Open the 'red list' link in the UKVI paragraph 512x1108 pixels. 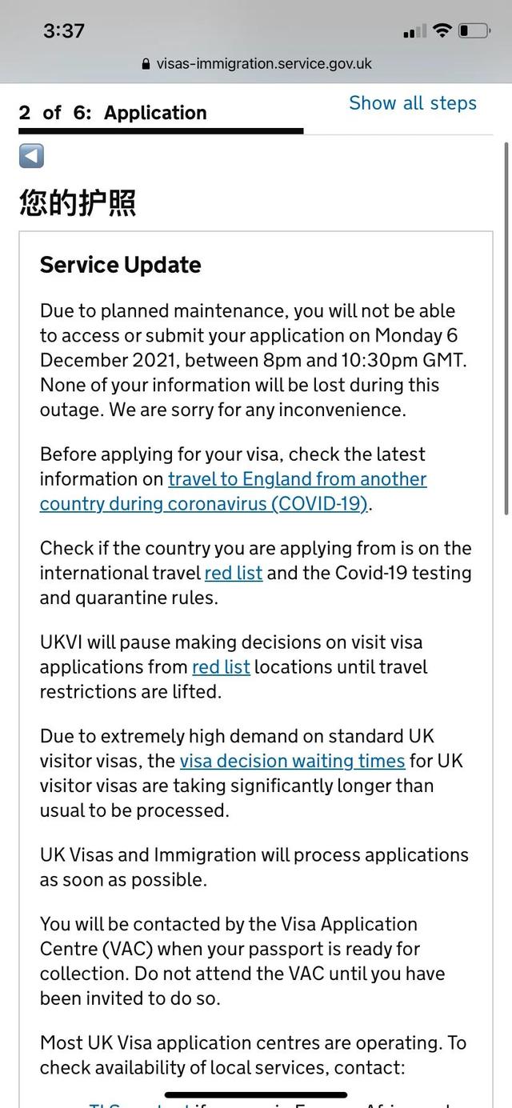(x=221, y=666)
